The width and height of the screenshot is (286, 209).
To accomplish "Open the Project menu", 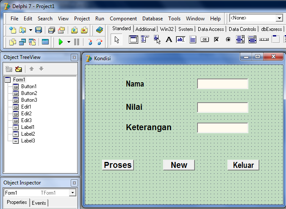I will [x=82, y=19].
